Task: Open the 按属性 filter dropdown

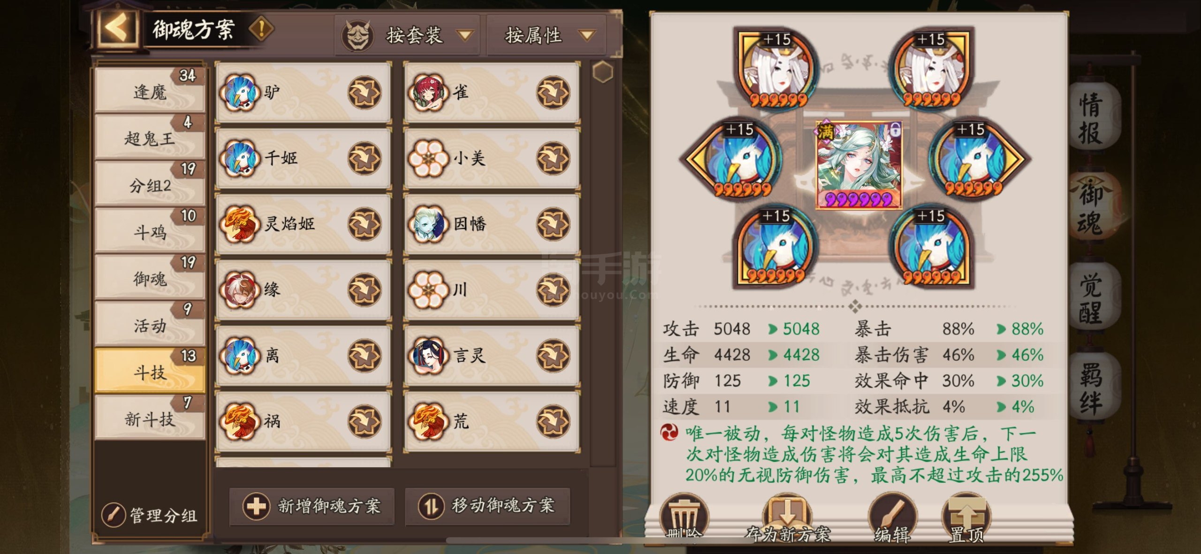Action: (547, 35)
